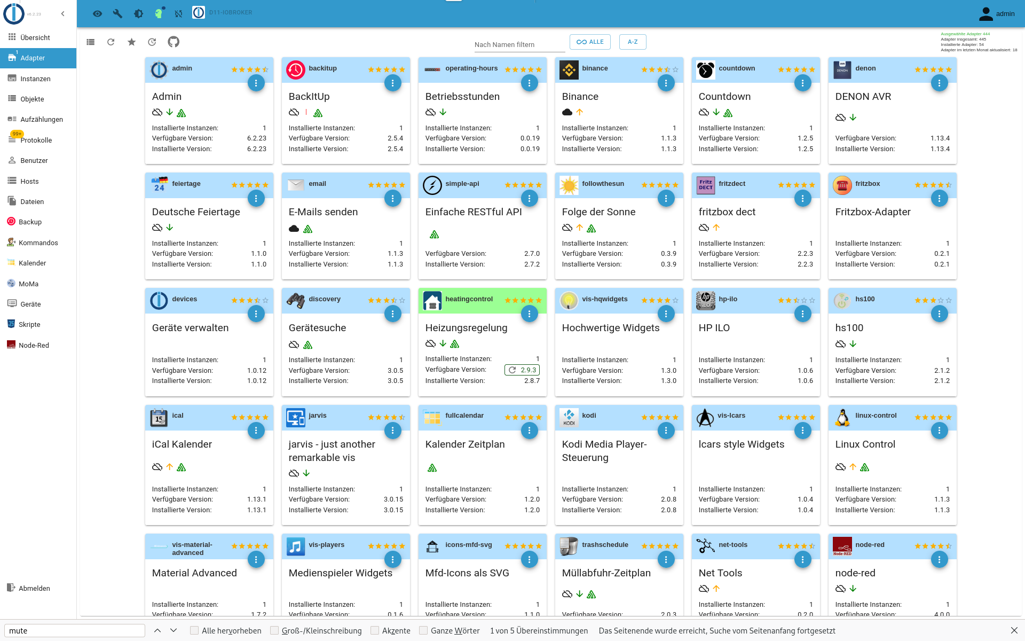Collapse the sidebar with chevron arrow
This screenshot has width=1025, height=641.
point(63,14)
